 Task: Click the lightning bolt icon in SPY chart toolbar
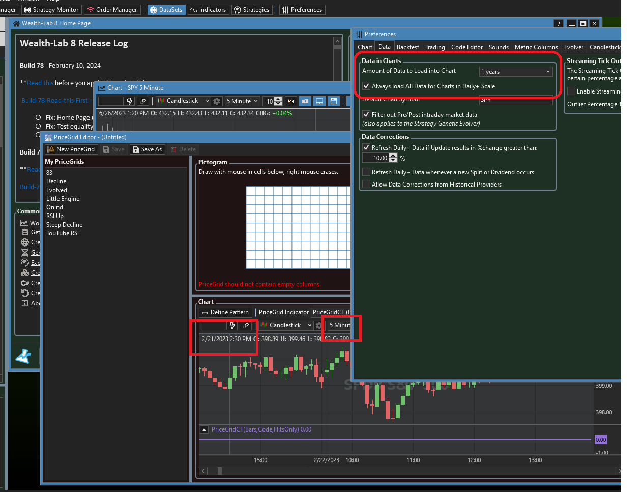[x=130, y=101]
